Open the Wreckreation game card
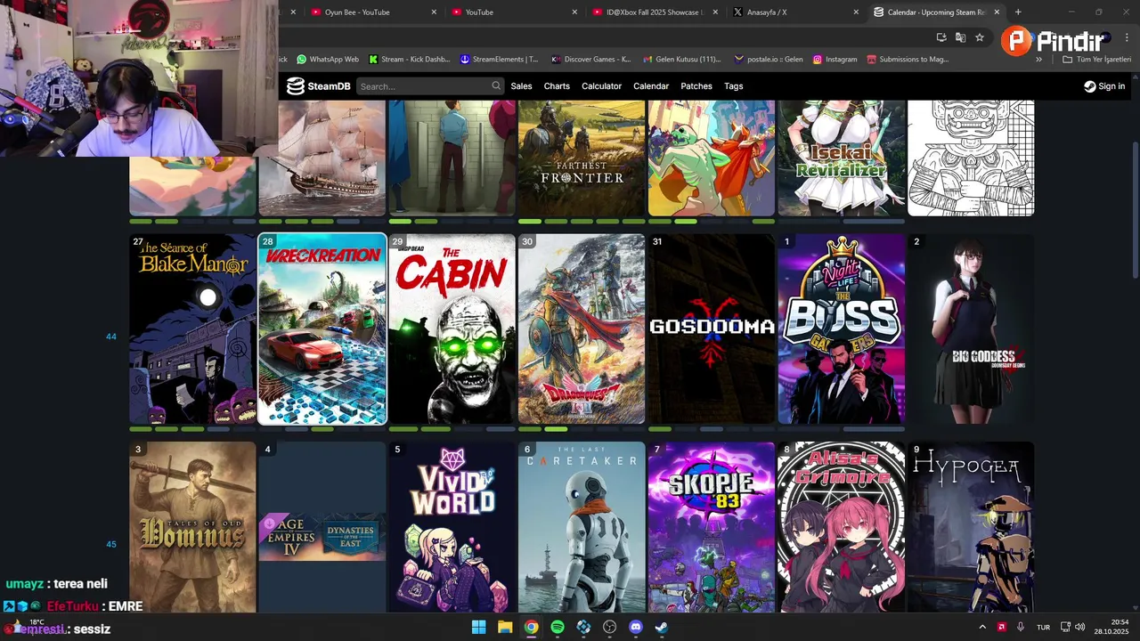1140x641 pixels. pyautogui.click(x=322, y=329)
